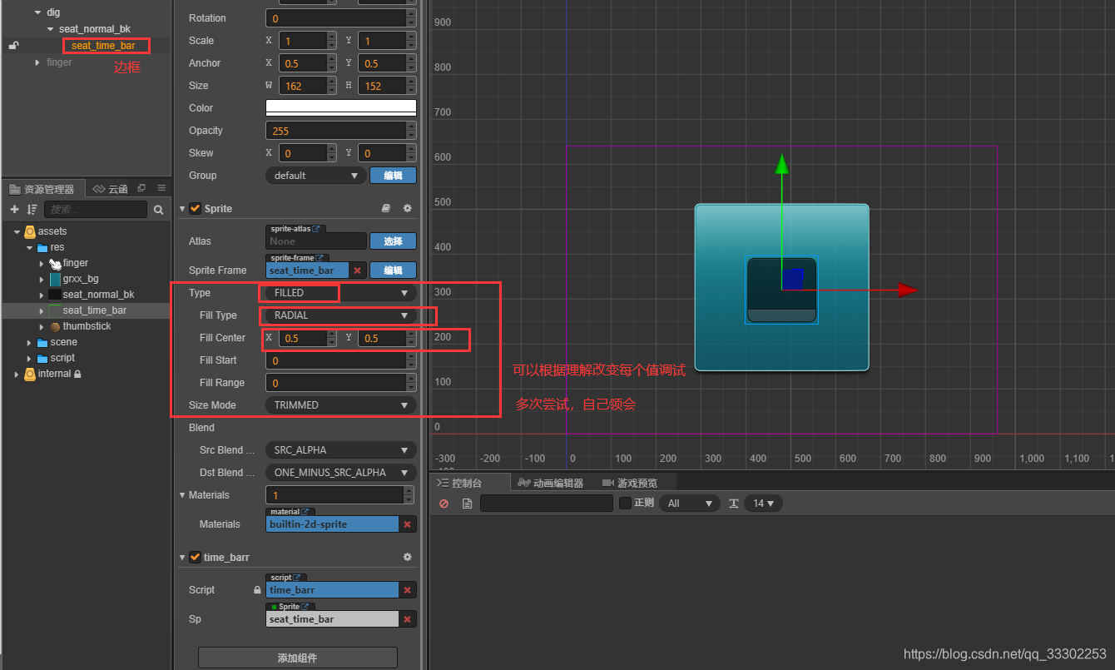The image size is (1115, 670).
Task: Open the Sprite component settings gear
Action: (x=407, y=208)
